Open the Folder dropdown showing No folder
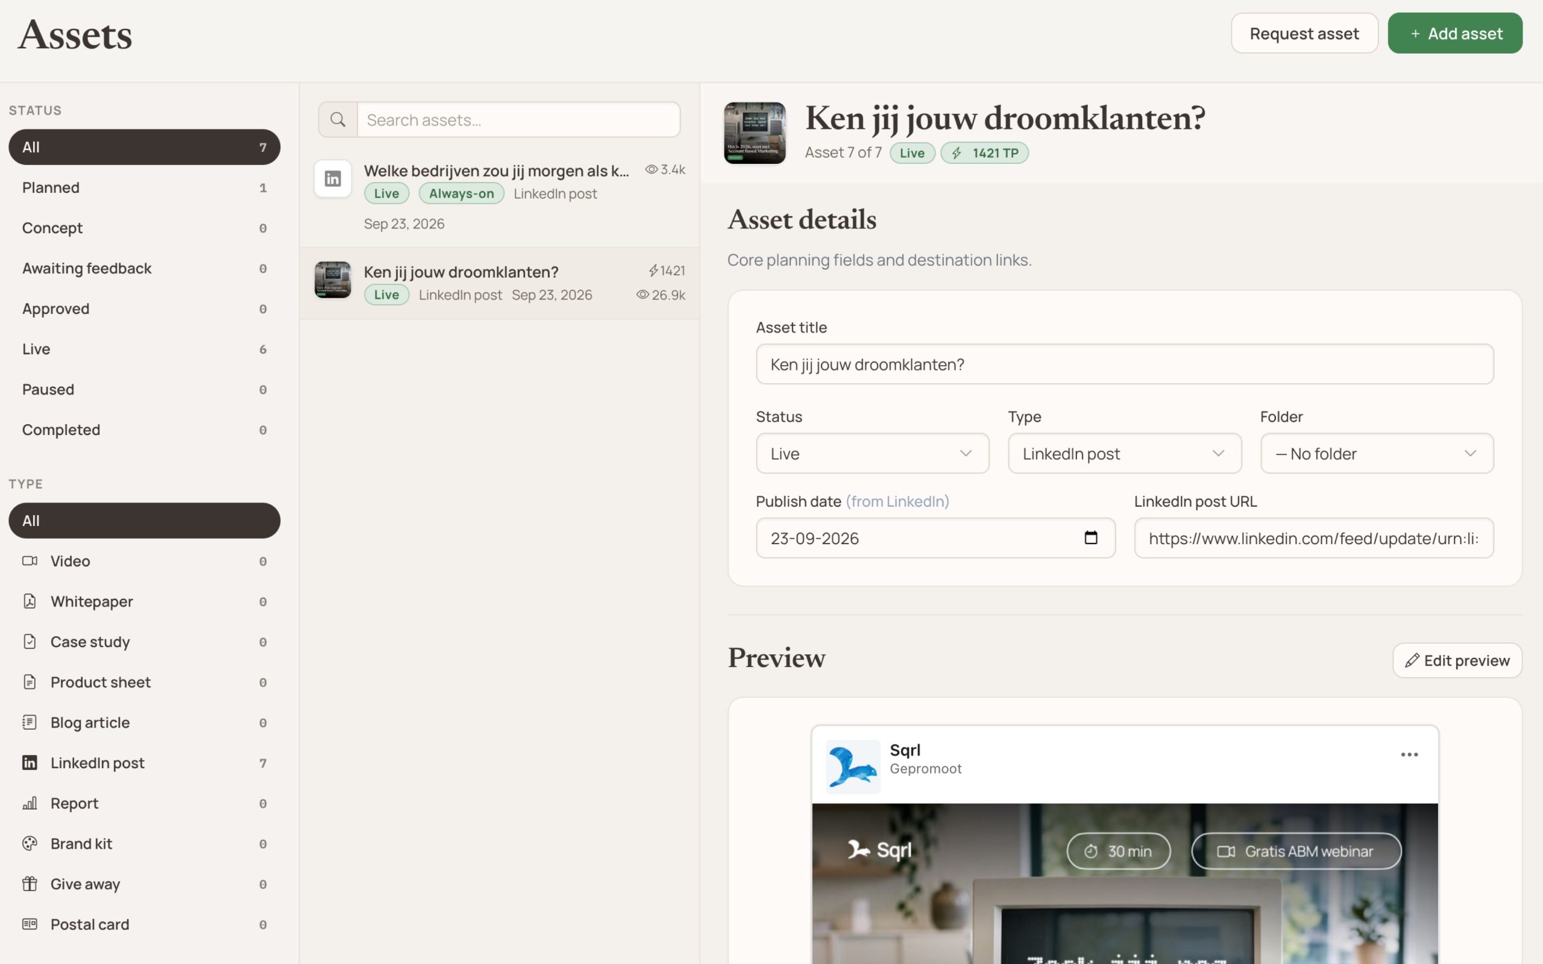The image size is (1543, 964). click(1377, 453)
